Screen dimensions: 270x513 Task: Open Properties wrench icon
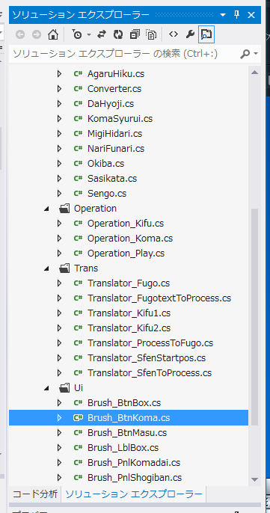tap(190, 34)
